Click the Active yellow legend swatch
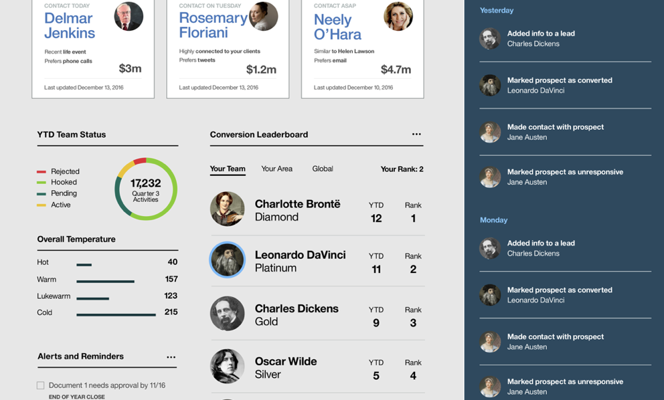Screen dimensions: 664x400 click(41, 205)
